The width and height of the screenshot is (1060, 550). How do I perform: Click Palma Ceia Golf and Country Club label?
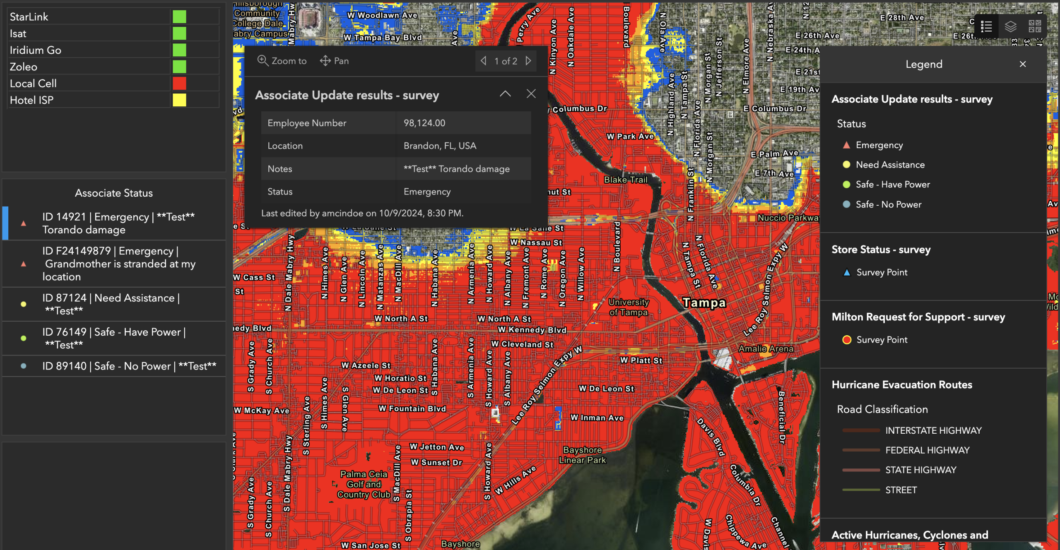(x=364, y=484)
